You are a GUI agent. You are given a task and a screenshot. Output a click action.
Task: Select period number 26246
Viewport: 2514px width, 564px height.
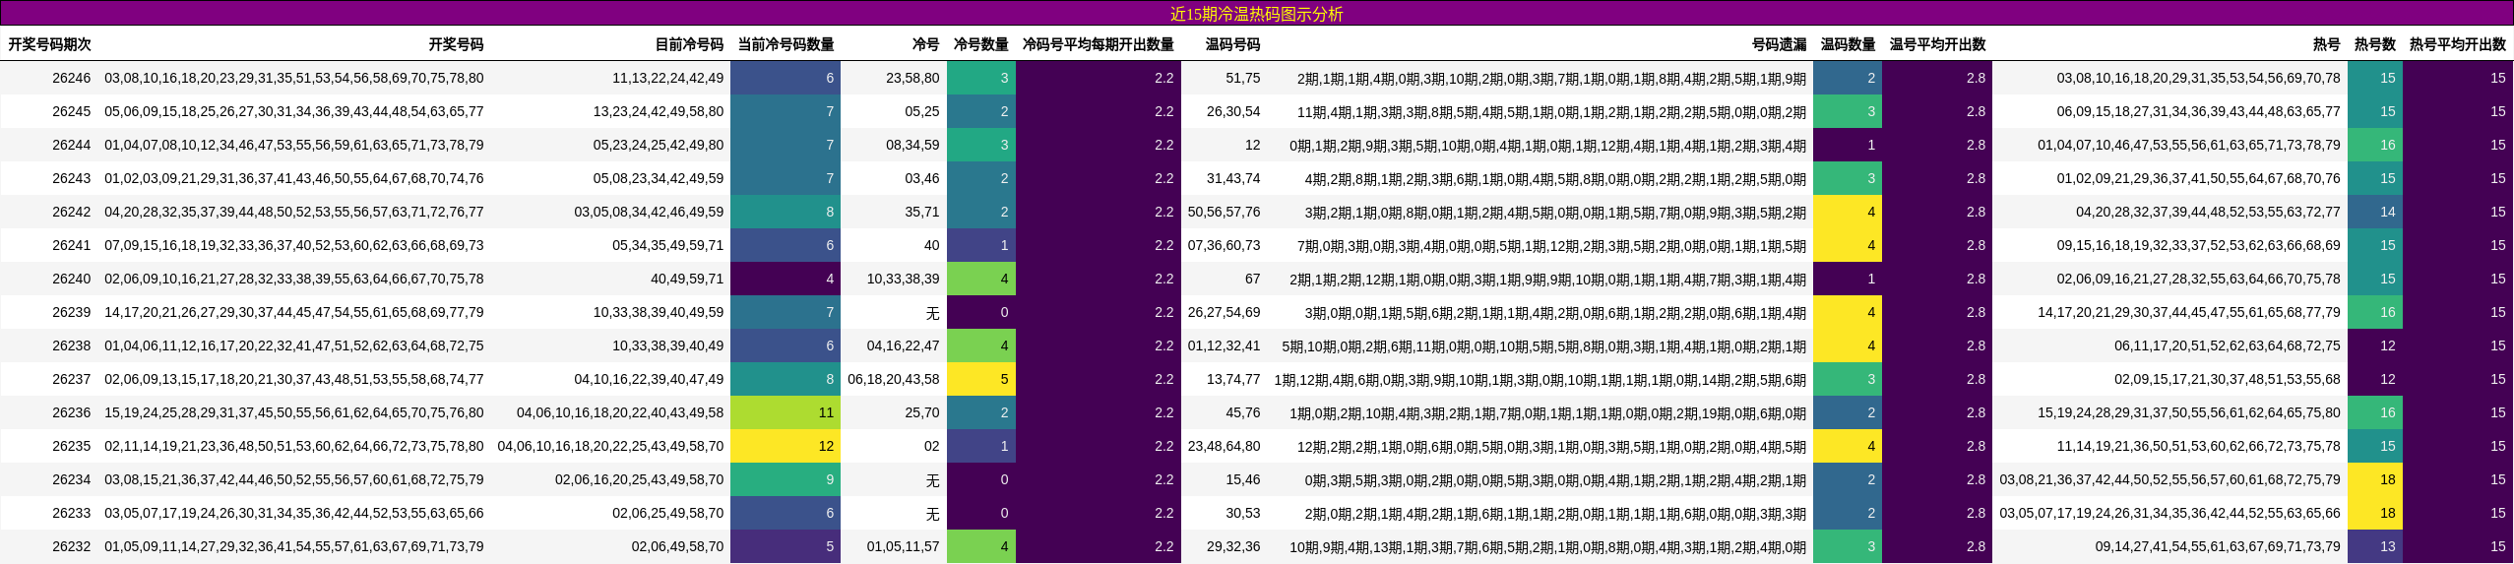[x=71, y=78]
